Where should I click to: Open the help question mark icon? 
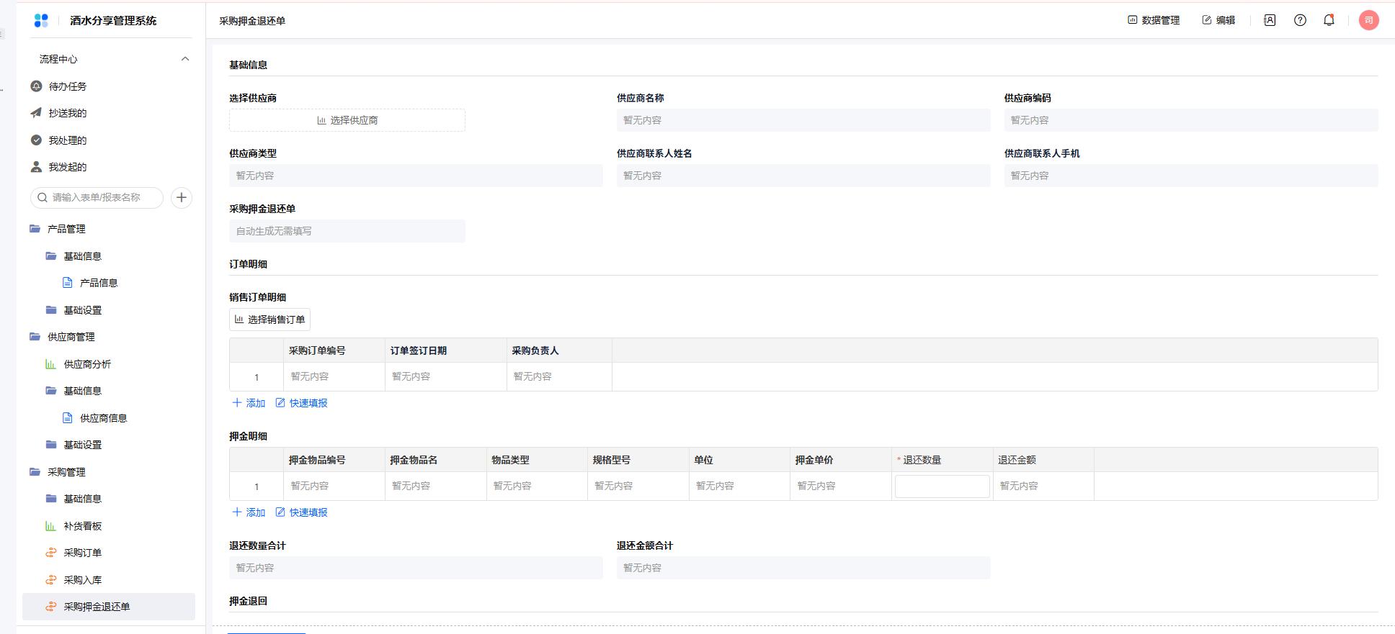1300,20
